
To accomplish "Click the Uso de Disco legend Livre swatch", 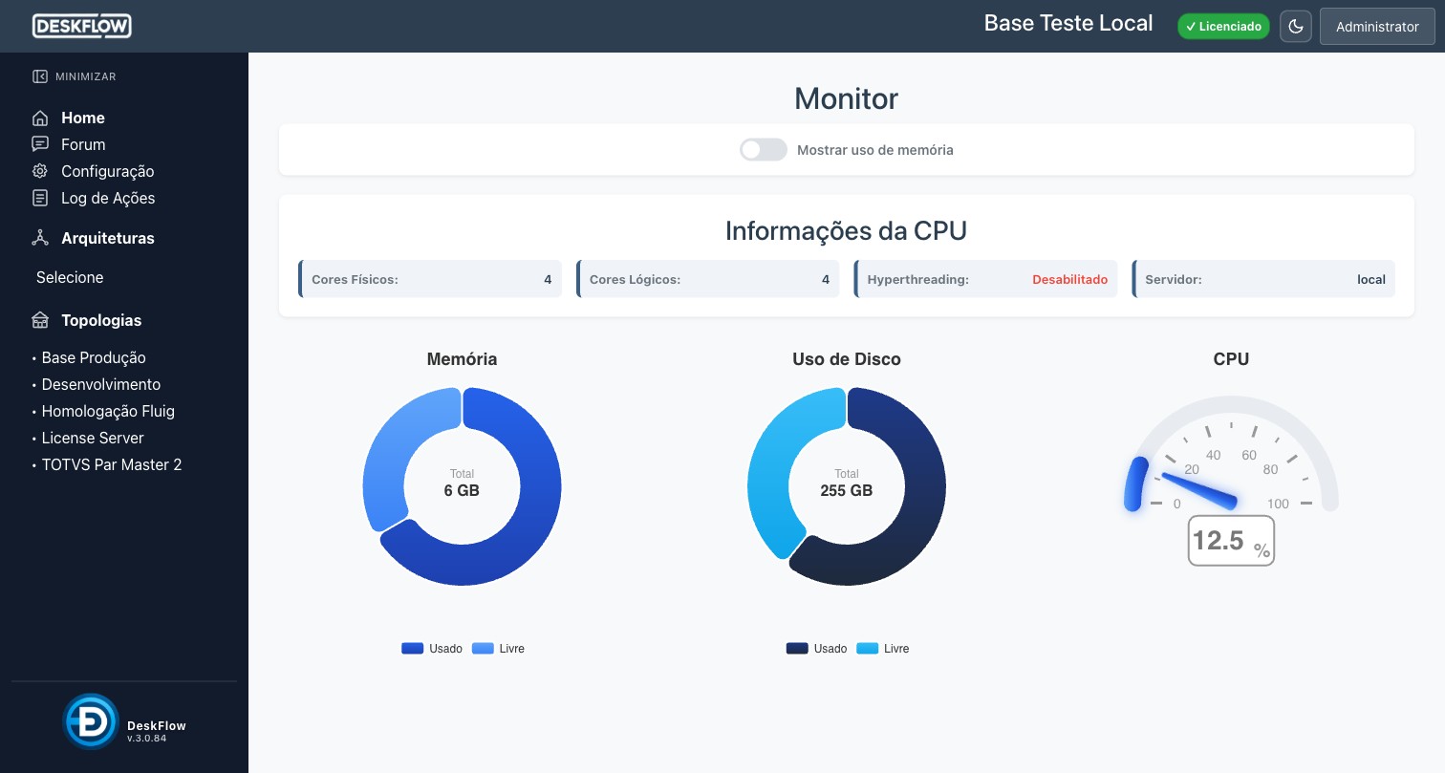I will 867,649.
